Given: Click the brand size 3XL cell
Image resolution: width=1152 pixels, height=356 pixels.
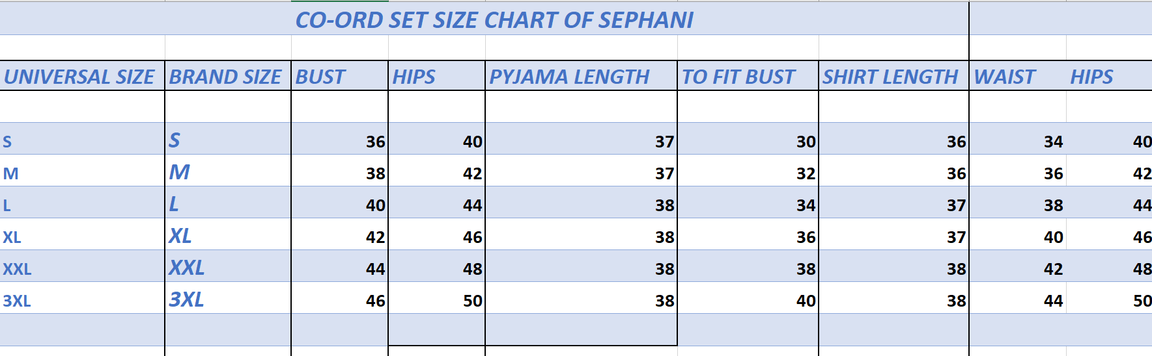Looking at the screenshot, I should pos(187,300).
